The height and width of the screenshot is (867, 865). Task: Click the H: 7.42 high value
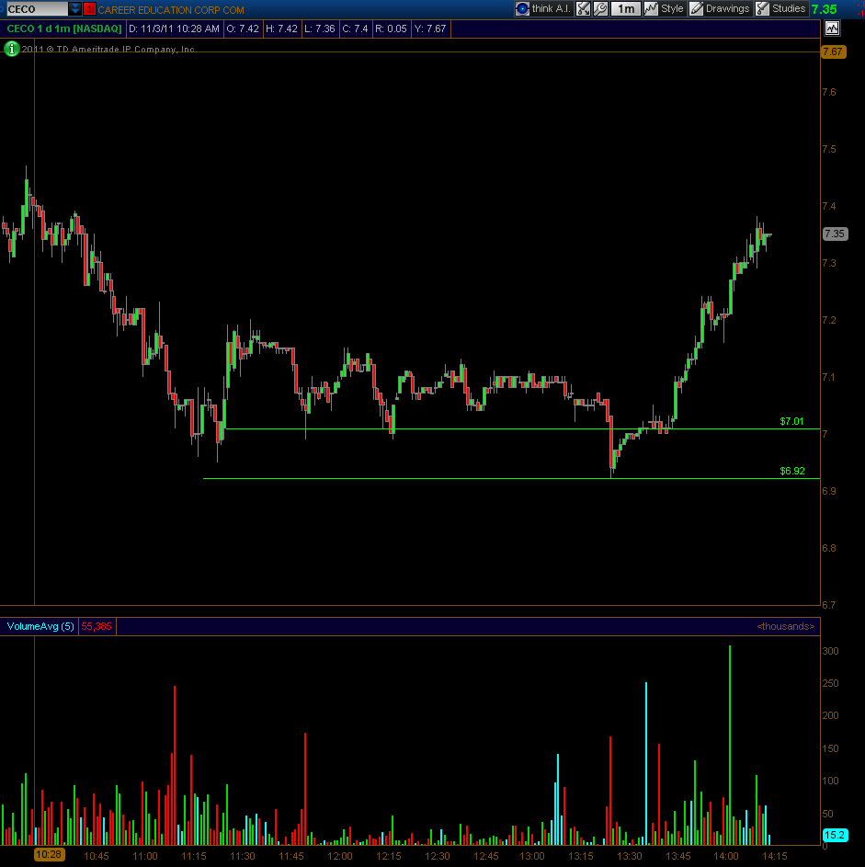coord(281,29)
